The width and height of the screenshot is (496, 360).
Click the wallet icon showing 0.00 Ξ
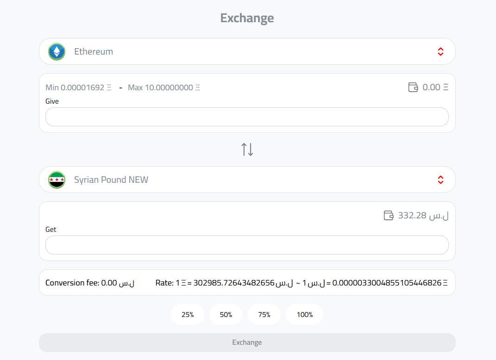[412, 87]
